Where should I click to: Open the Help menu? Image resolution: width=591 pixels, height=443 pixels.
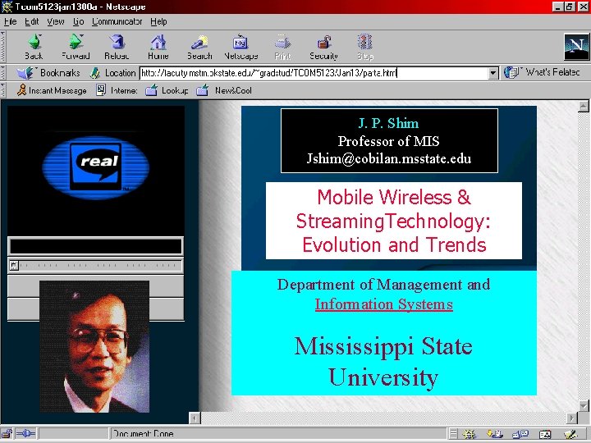click(x=158, y=22)
